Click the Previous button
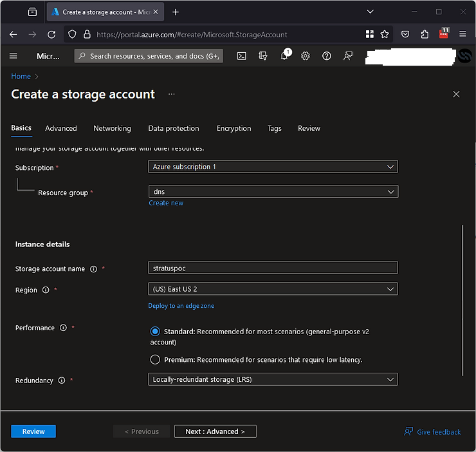Viewport: 476px width, 452px height. click(142, 431)
